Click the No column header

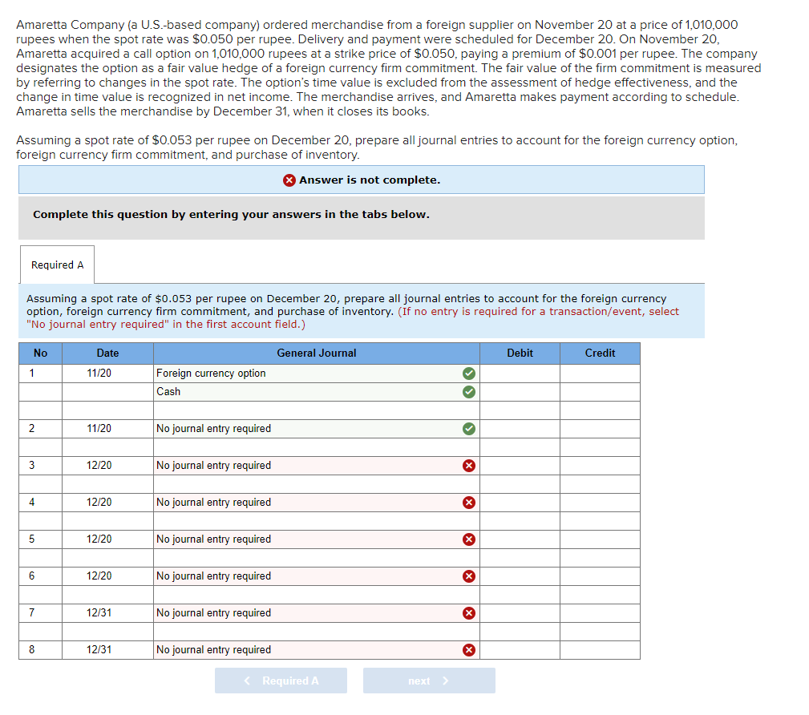(x=40, y=353)
